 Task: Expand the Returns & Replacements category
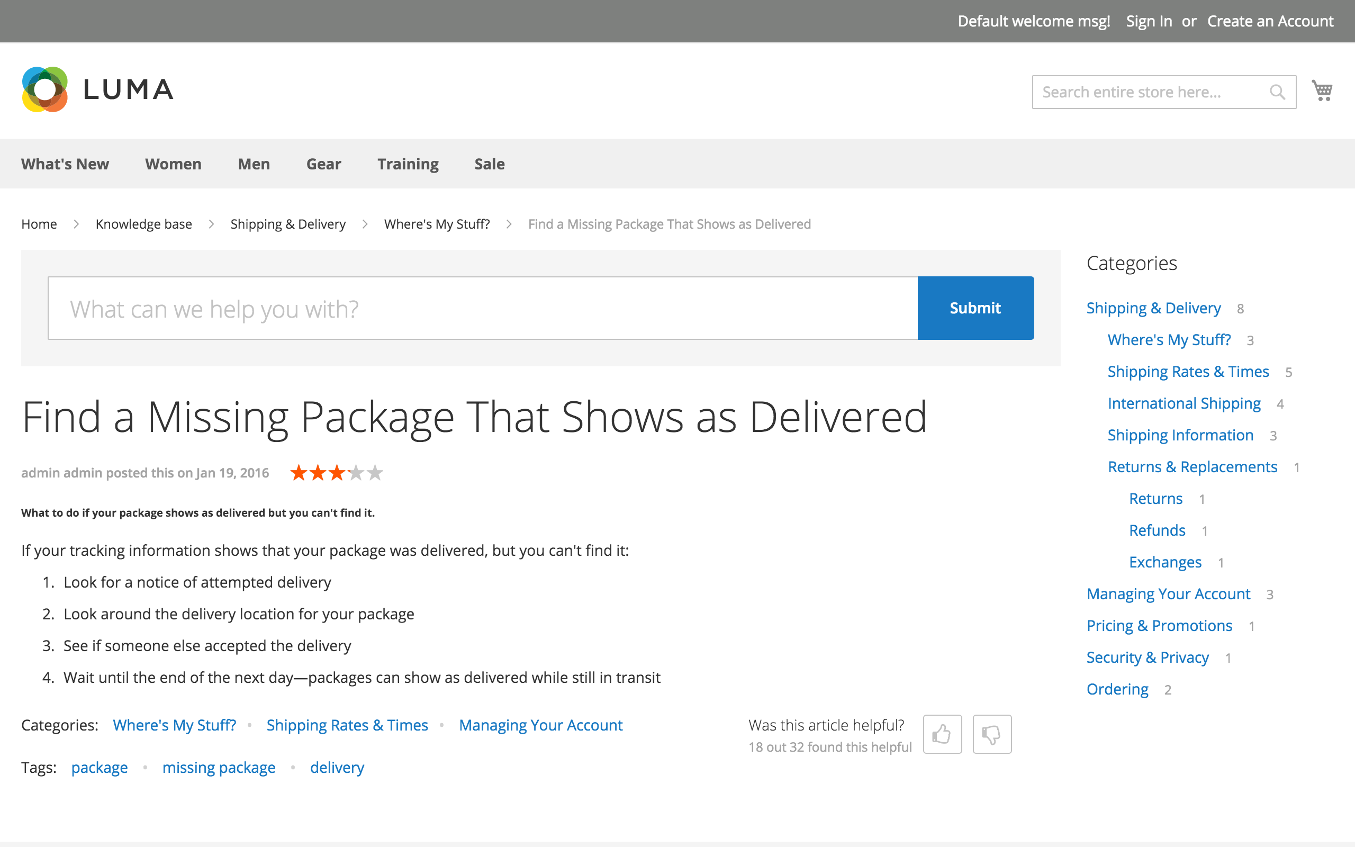click(x=1193, y=465)
